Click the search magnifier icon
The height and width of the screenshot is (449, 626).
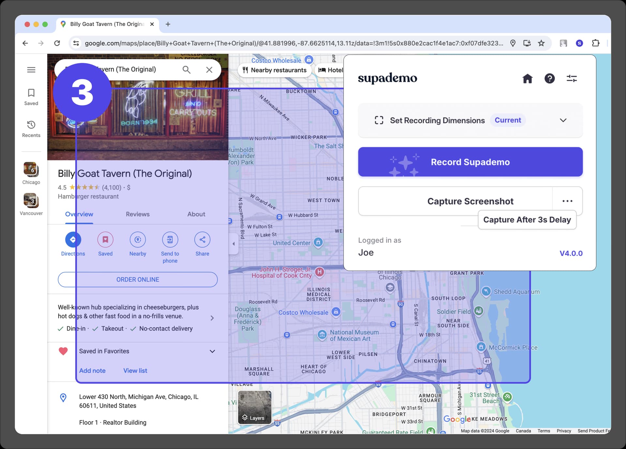tap(186, 69)
